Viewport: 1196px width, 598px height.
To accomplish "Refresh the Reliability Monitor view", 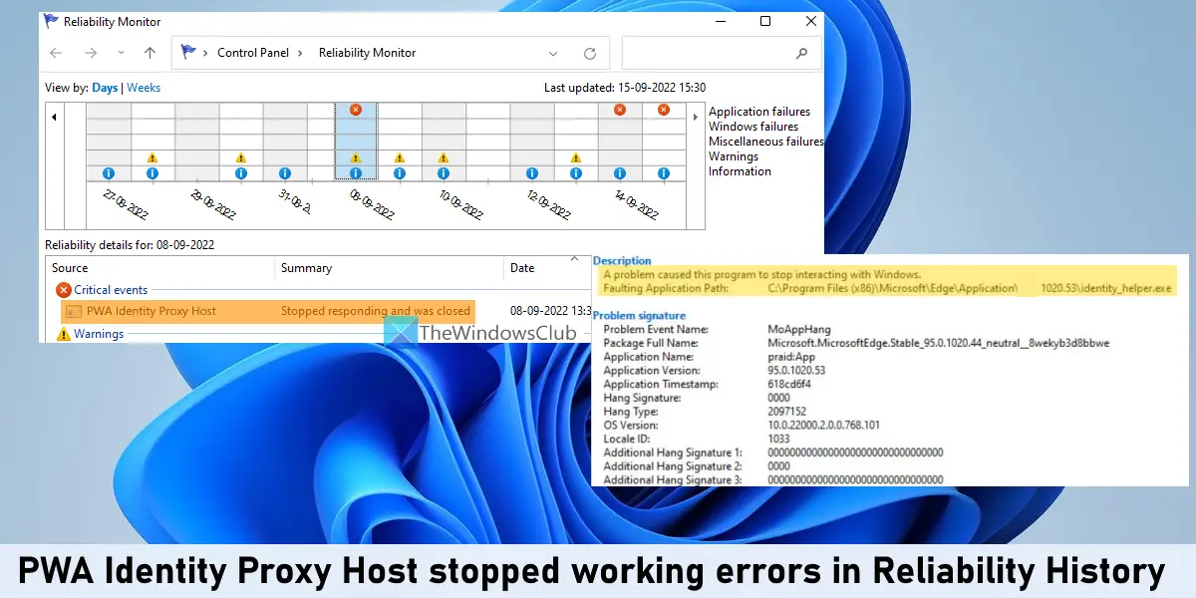I will (589, 53).
